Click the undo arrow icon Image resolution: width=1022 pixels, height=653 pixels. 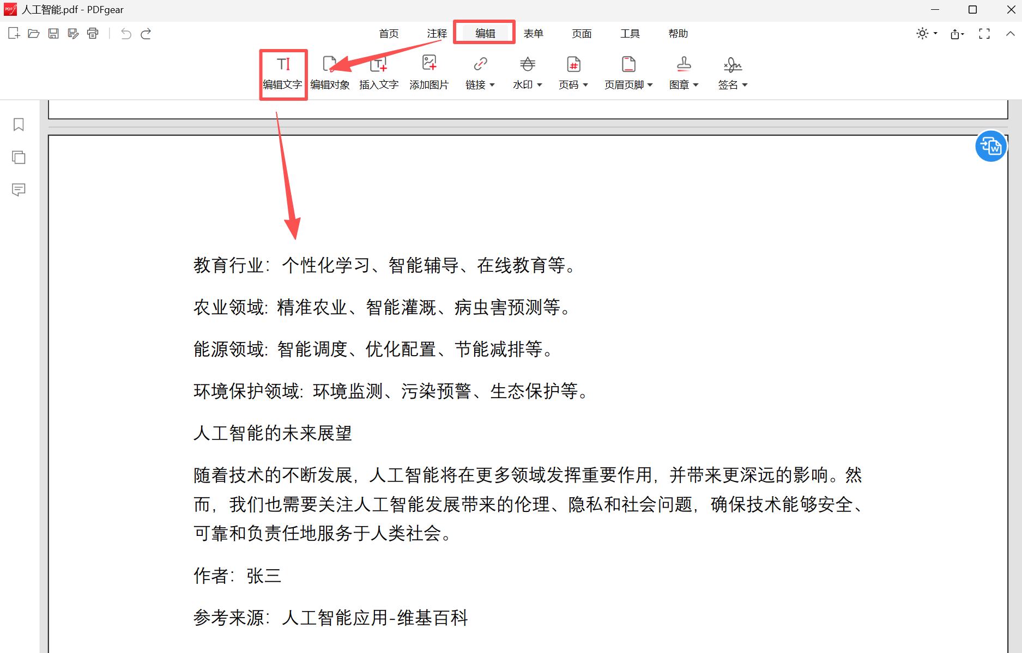click(126, 33)
